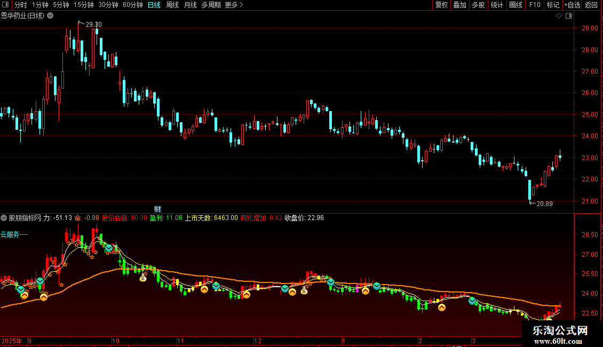Click 股朋指标网 indicator name
This screenshot has height=347, width=603.
[x=25, y=218]
